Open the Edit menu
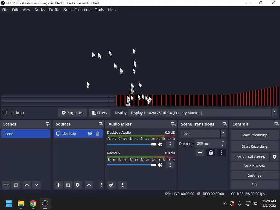Viewport: 280px width, 210px height. point(15,10)
